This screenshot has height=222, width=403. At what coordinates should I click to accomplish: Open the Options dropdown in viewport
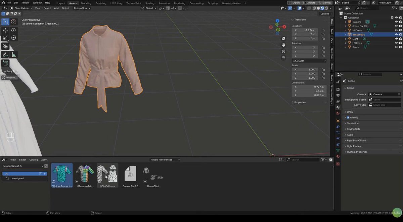pyautogui.click(x=326, y=14)
